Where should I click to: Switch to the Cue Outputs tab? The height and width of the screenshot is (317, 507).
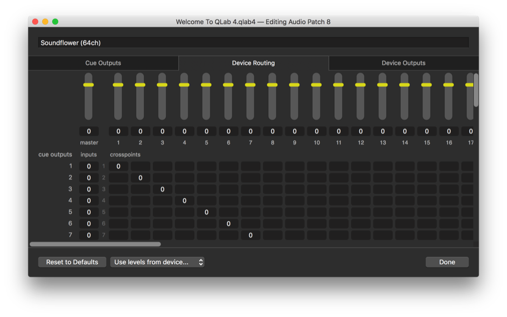pyautogui.click(x=103, y=63)
